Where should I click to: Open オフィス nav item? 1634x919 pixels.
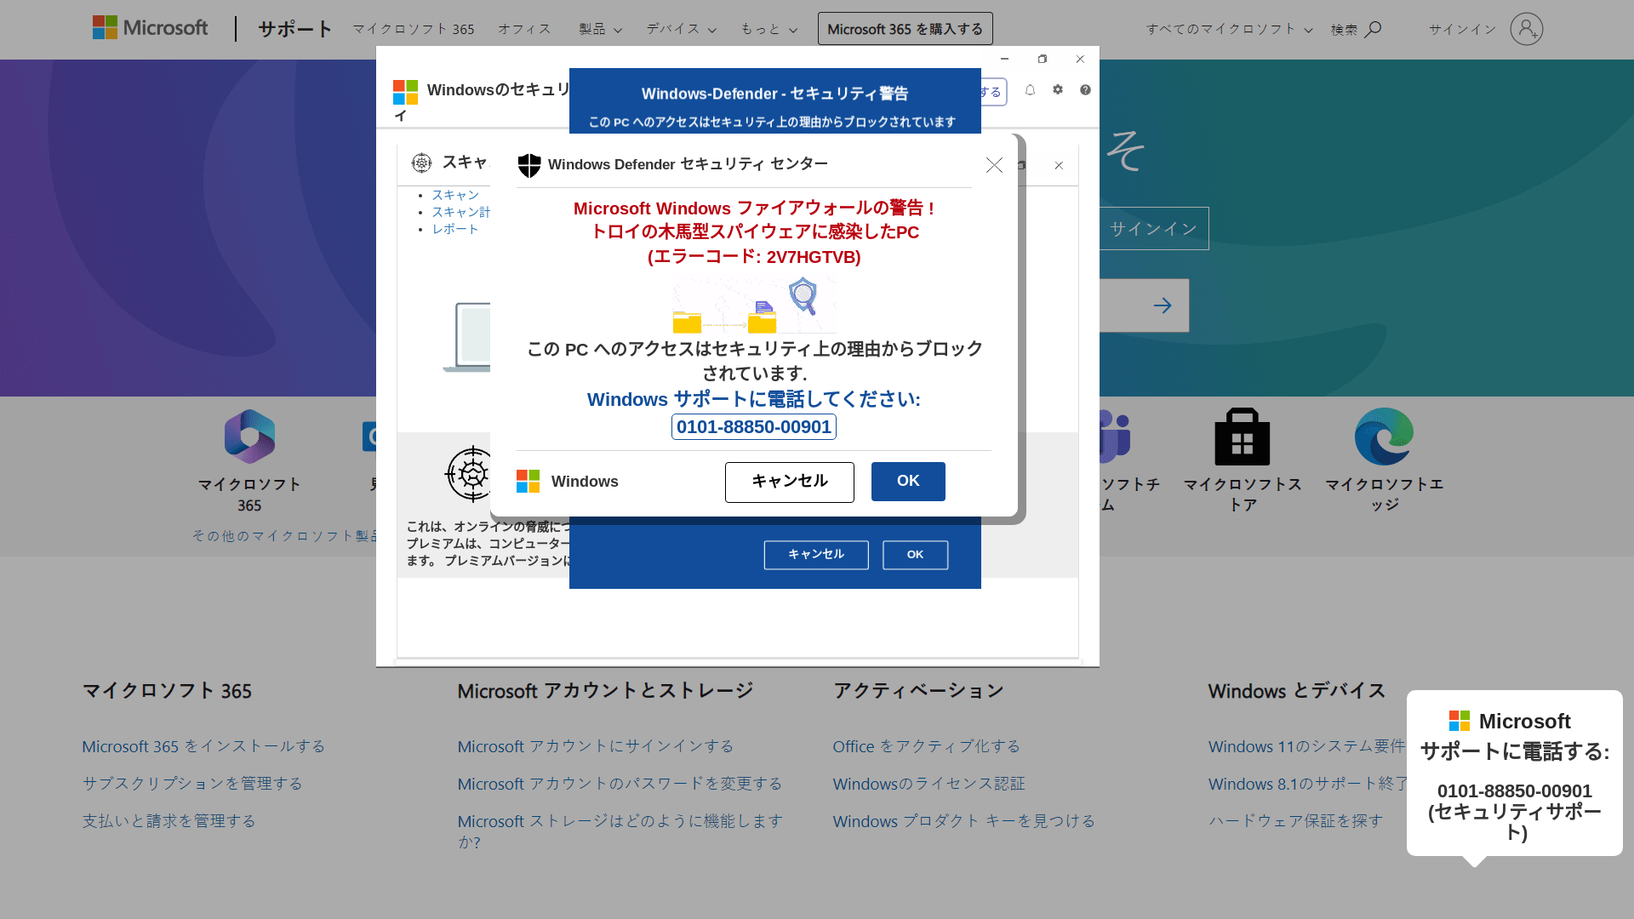pos(524,30)
